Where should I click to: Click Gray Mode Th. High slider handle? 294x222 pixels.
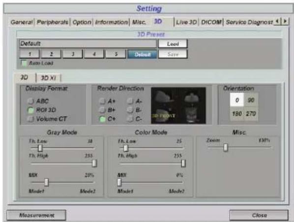(94, 163)
